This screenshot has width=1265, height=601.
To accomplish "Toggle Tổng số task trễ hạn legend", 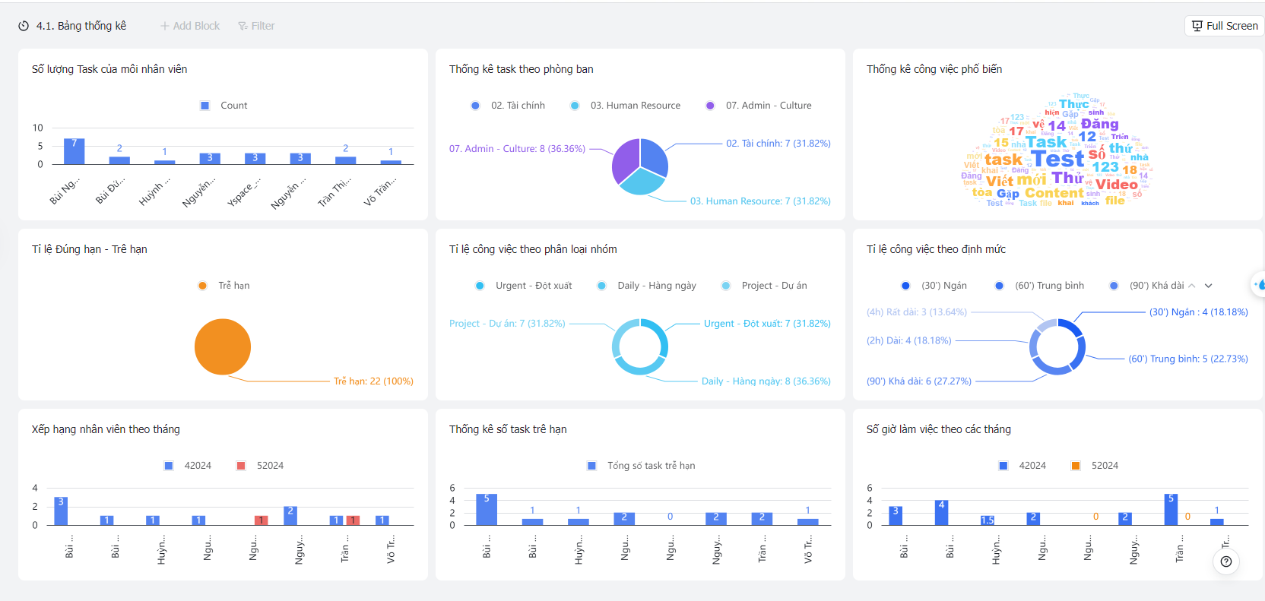I will click(641, 466).
